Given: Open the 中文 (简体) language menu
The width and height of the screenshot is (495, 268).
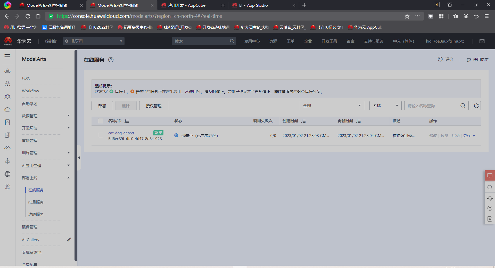Looking at the screenshot, I should [x=403, y=41].
